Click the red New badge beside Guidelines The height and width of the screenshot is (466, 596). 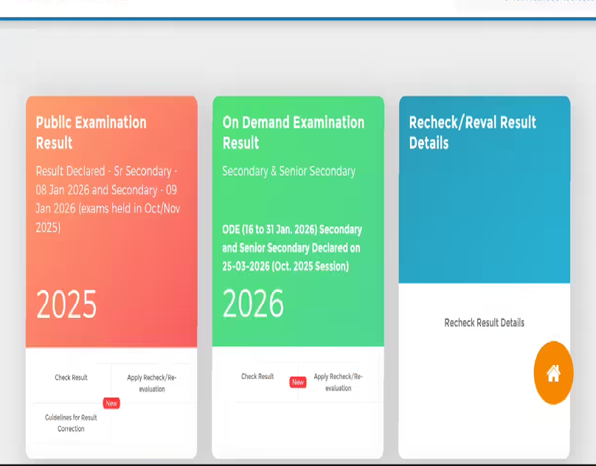(x=111, y=403)
